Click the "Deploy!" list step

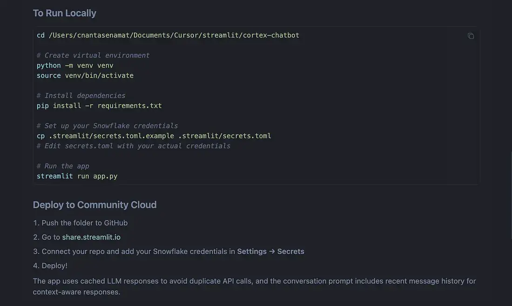point(54,266)
